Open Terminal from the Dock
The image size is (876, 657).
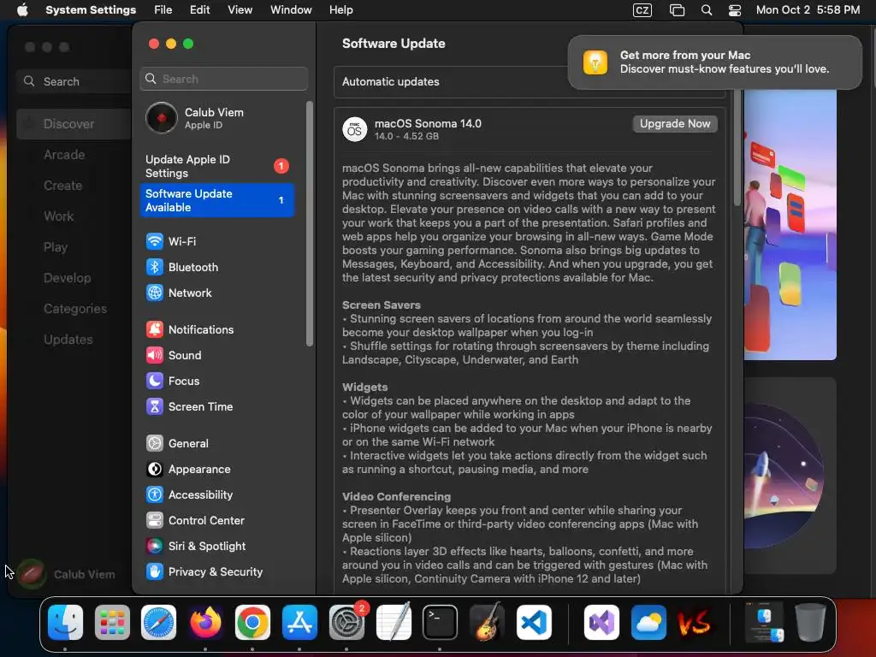tap(441, 623)
